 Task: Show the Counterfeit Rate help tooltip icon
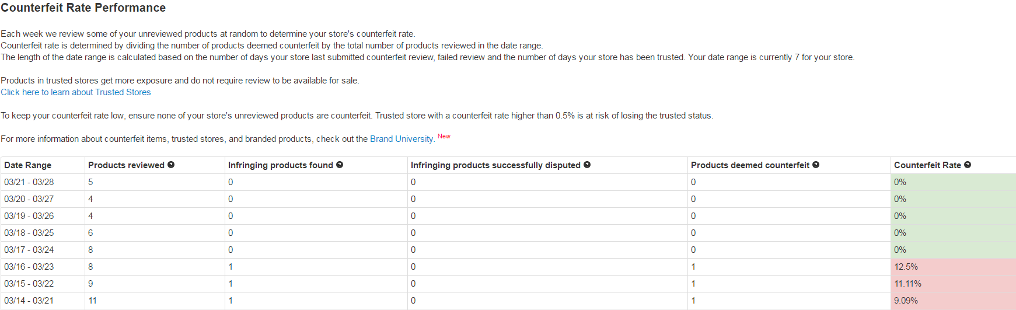point(968,165)
